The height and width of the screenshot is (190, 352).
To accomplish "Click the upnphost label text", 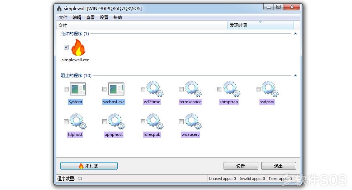I will click(114, 134).
